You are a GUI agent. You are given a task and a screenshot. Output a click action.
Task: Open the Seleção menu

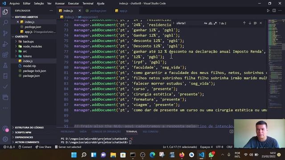(x=39, y=4)
